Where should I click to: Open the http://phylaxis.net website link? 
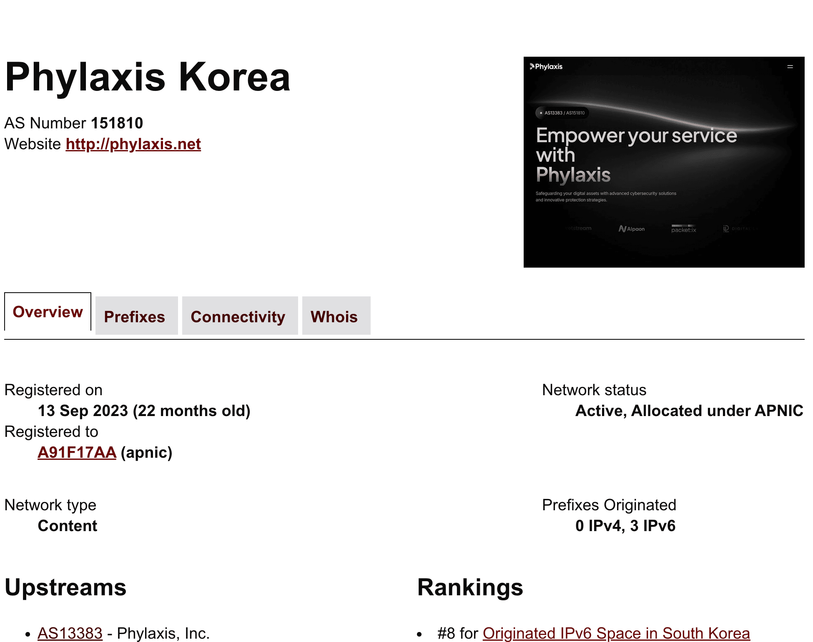[x=133, y=144]
